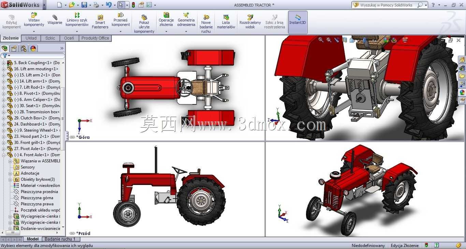Viewport: 466px width, 249px height.
Task: Expand the 5. Back Coupling<1> tree node
Action: click(4, 63)
